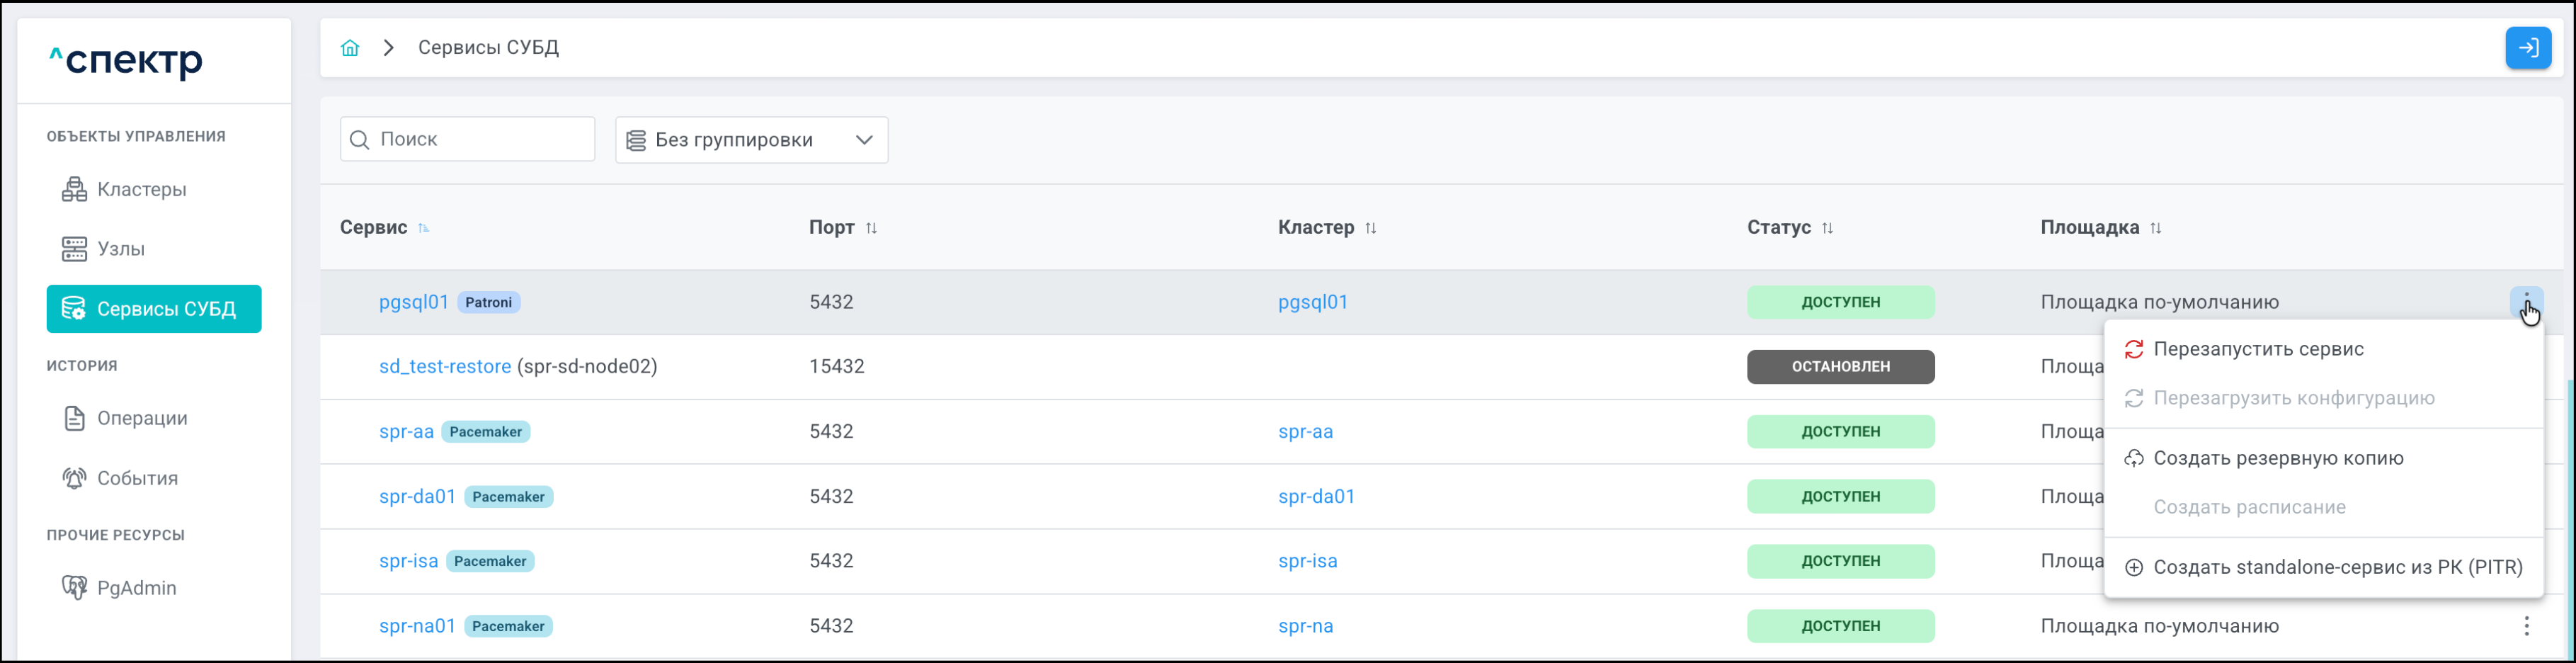
Task: Open События in the sidebar
Action: 137,478
